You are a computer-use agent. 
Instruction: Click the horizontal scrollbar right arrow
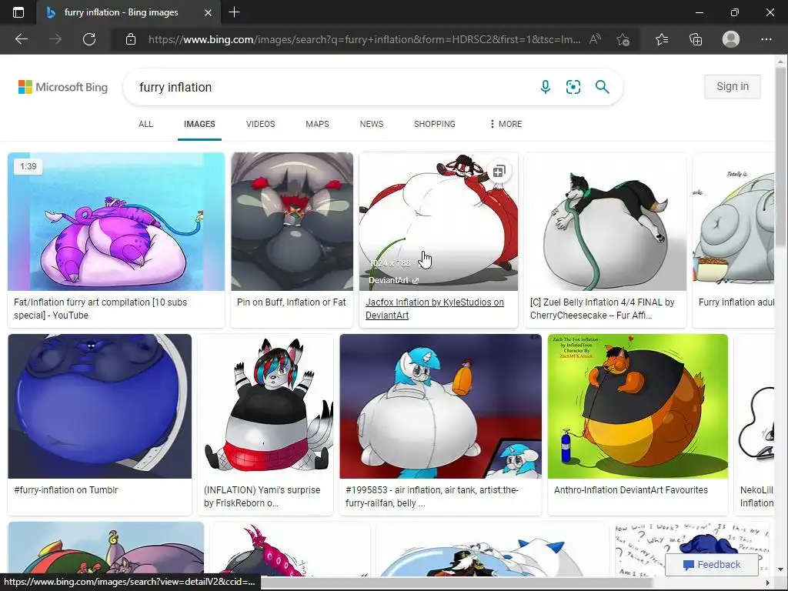click(767, 583)
